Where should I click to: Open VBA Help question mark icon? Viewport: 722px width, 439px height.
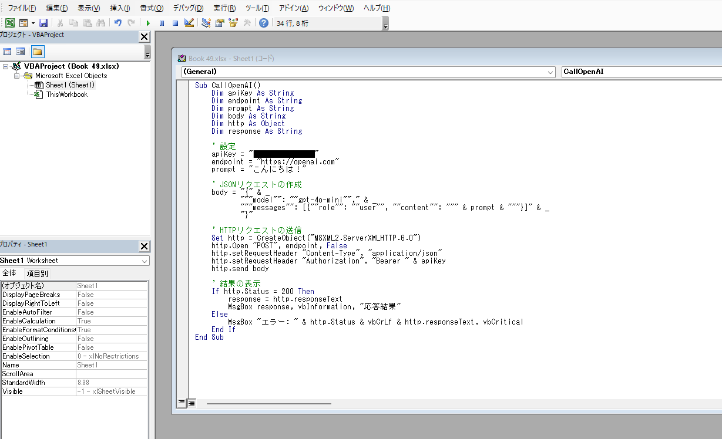[264, 23]
